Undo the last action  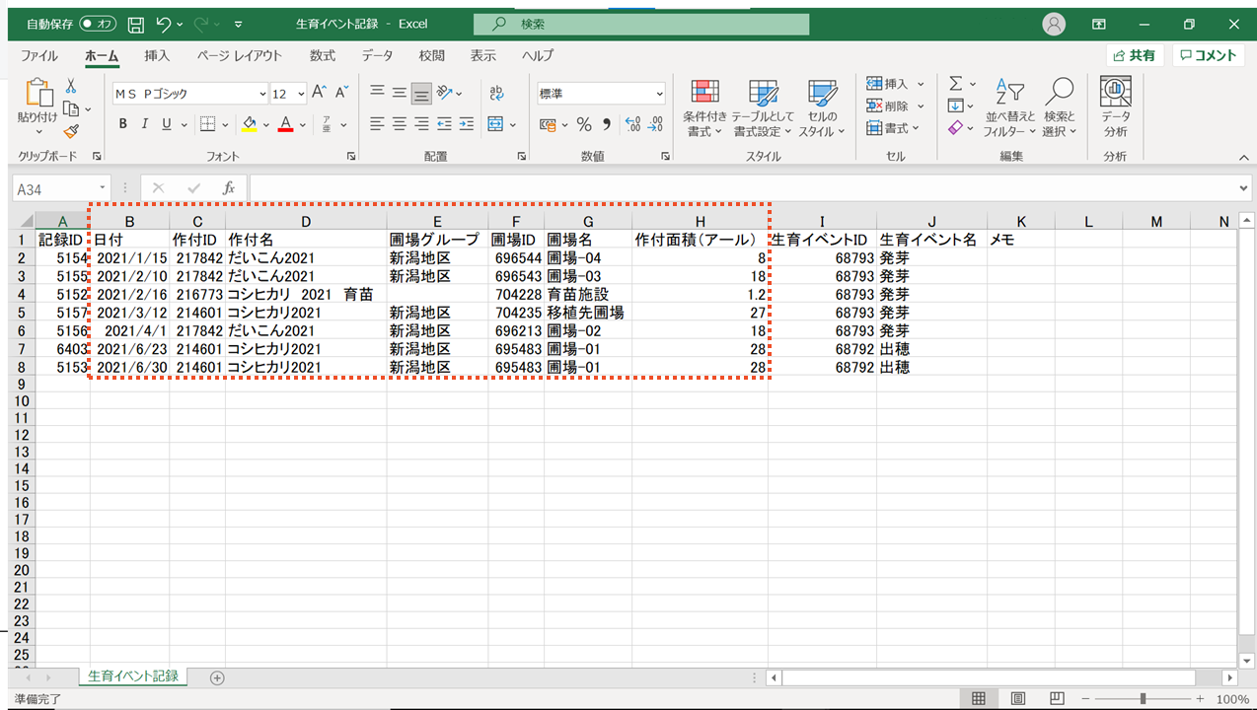click(x=164, y=24)
